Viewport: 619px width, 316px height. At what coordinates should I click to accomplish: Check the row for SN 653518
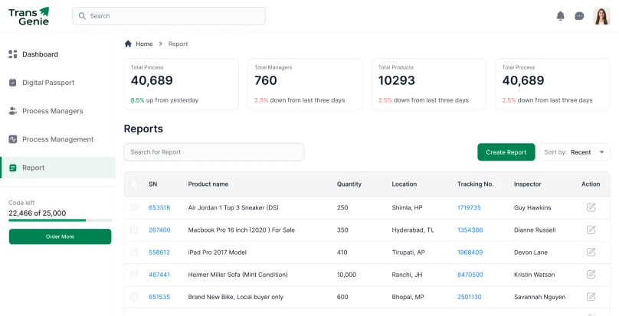pos(134,207)
